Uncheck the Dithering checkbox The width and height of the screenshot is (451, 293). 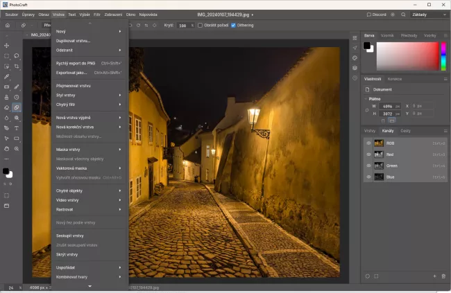pos(233,25)
